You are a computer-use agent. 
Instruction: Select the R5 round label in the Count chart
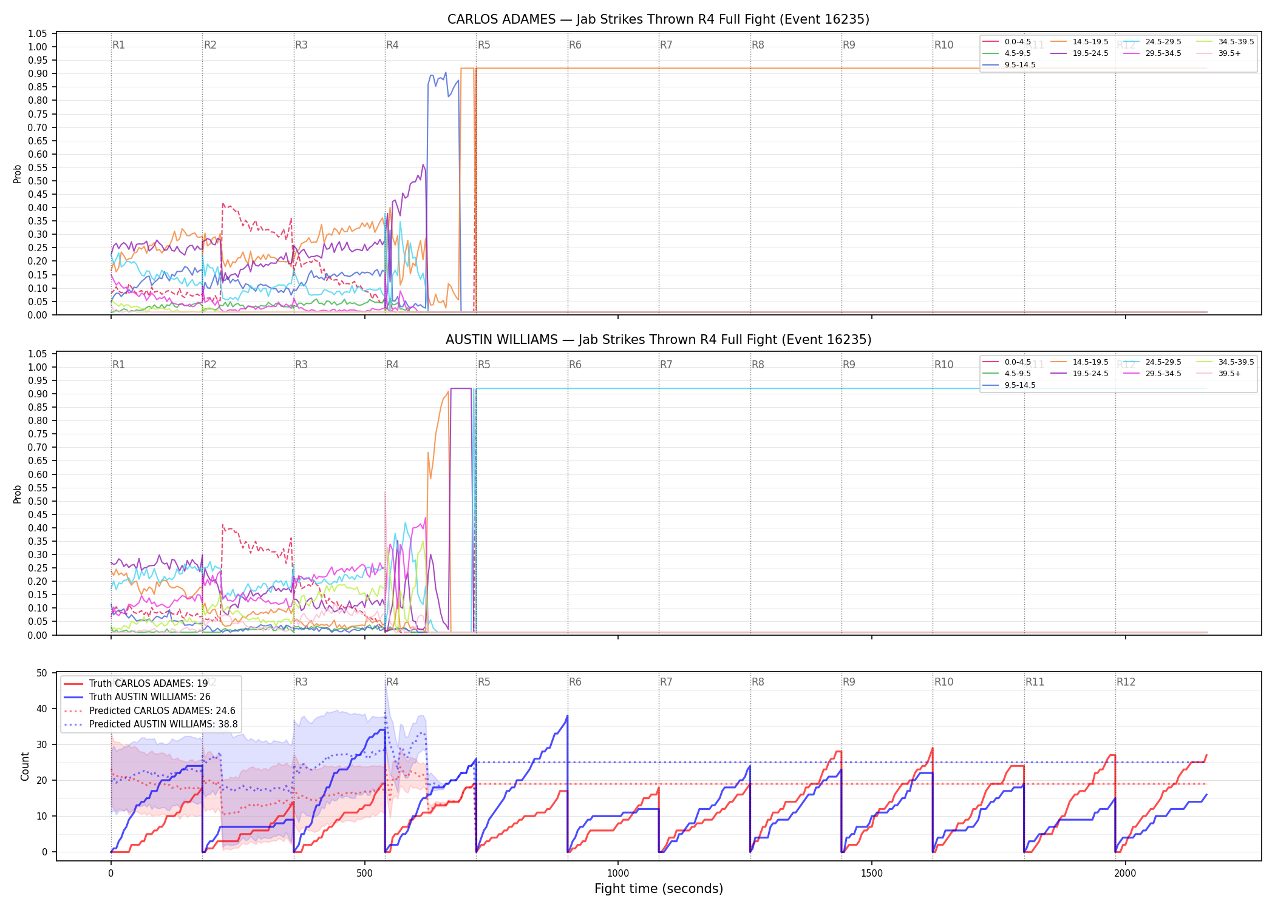point(484,682)
